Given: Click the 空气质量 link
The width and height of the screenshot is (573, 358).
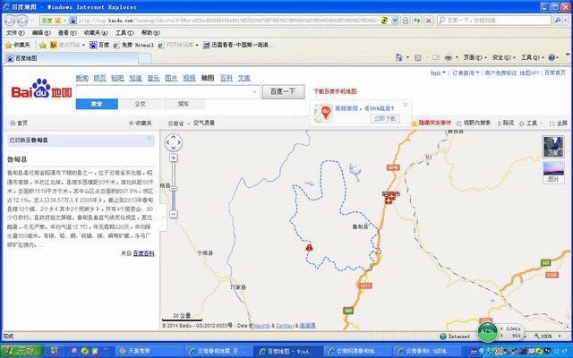Looking at the screenshot, I should tap(204, 123).
